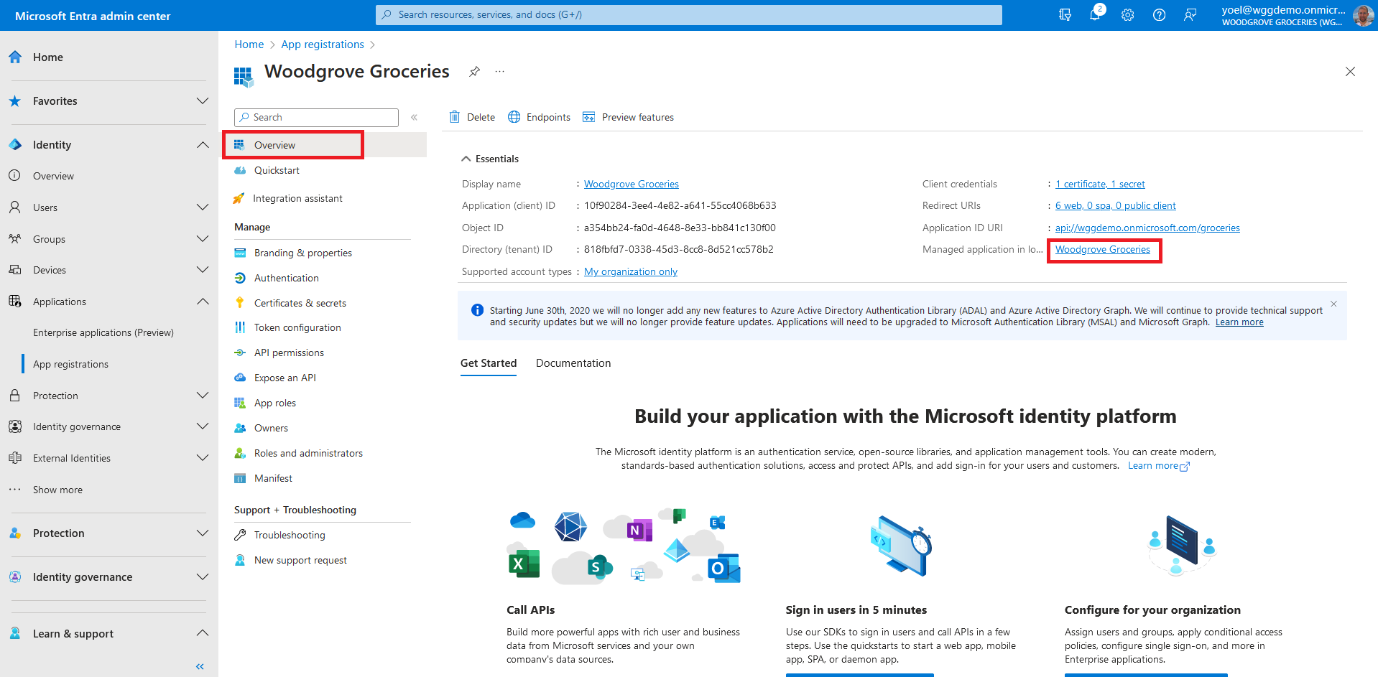This screenshot has width=1378, height=677.
Task: Select API permissions in Manage menu
Action: click(289, 352)
